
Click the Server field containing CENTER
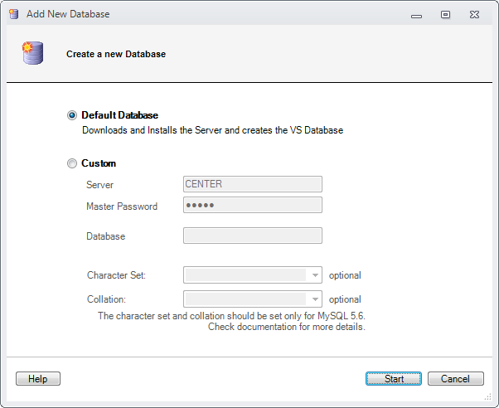[x=252, y=184]
